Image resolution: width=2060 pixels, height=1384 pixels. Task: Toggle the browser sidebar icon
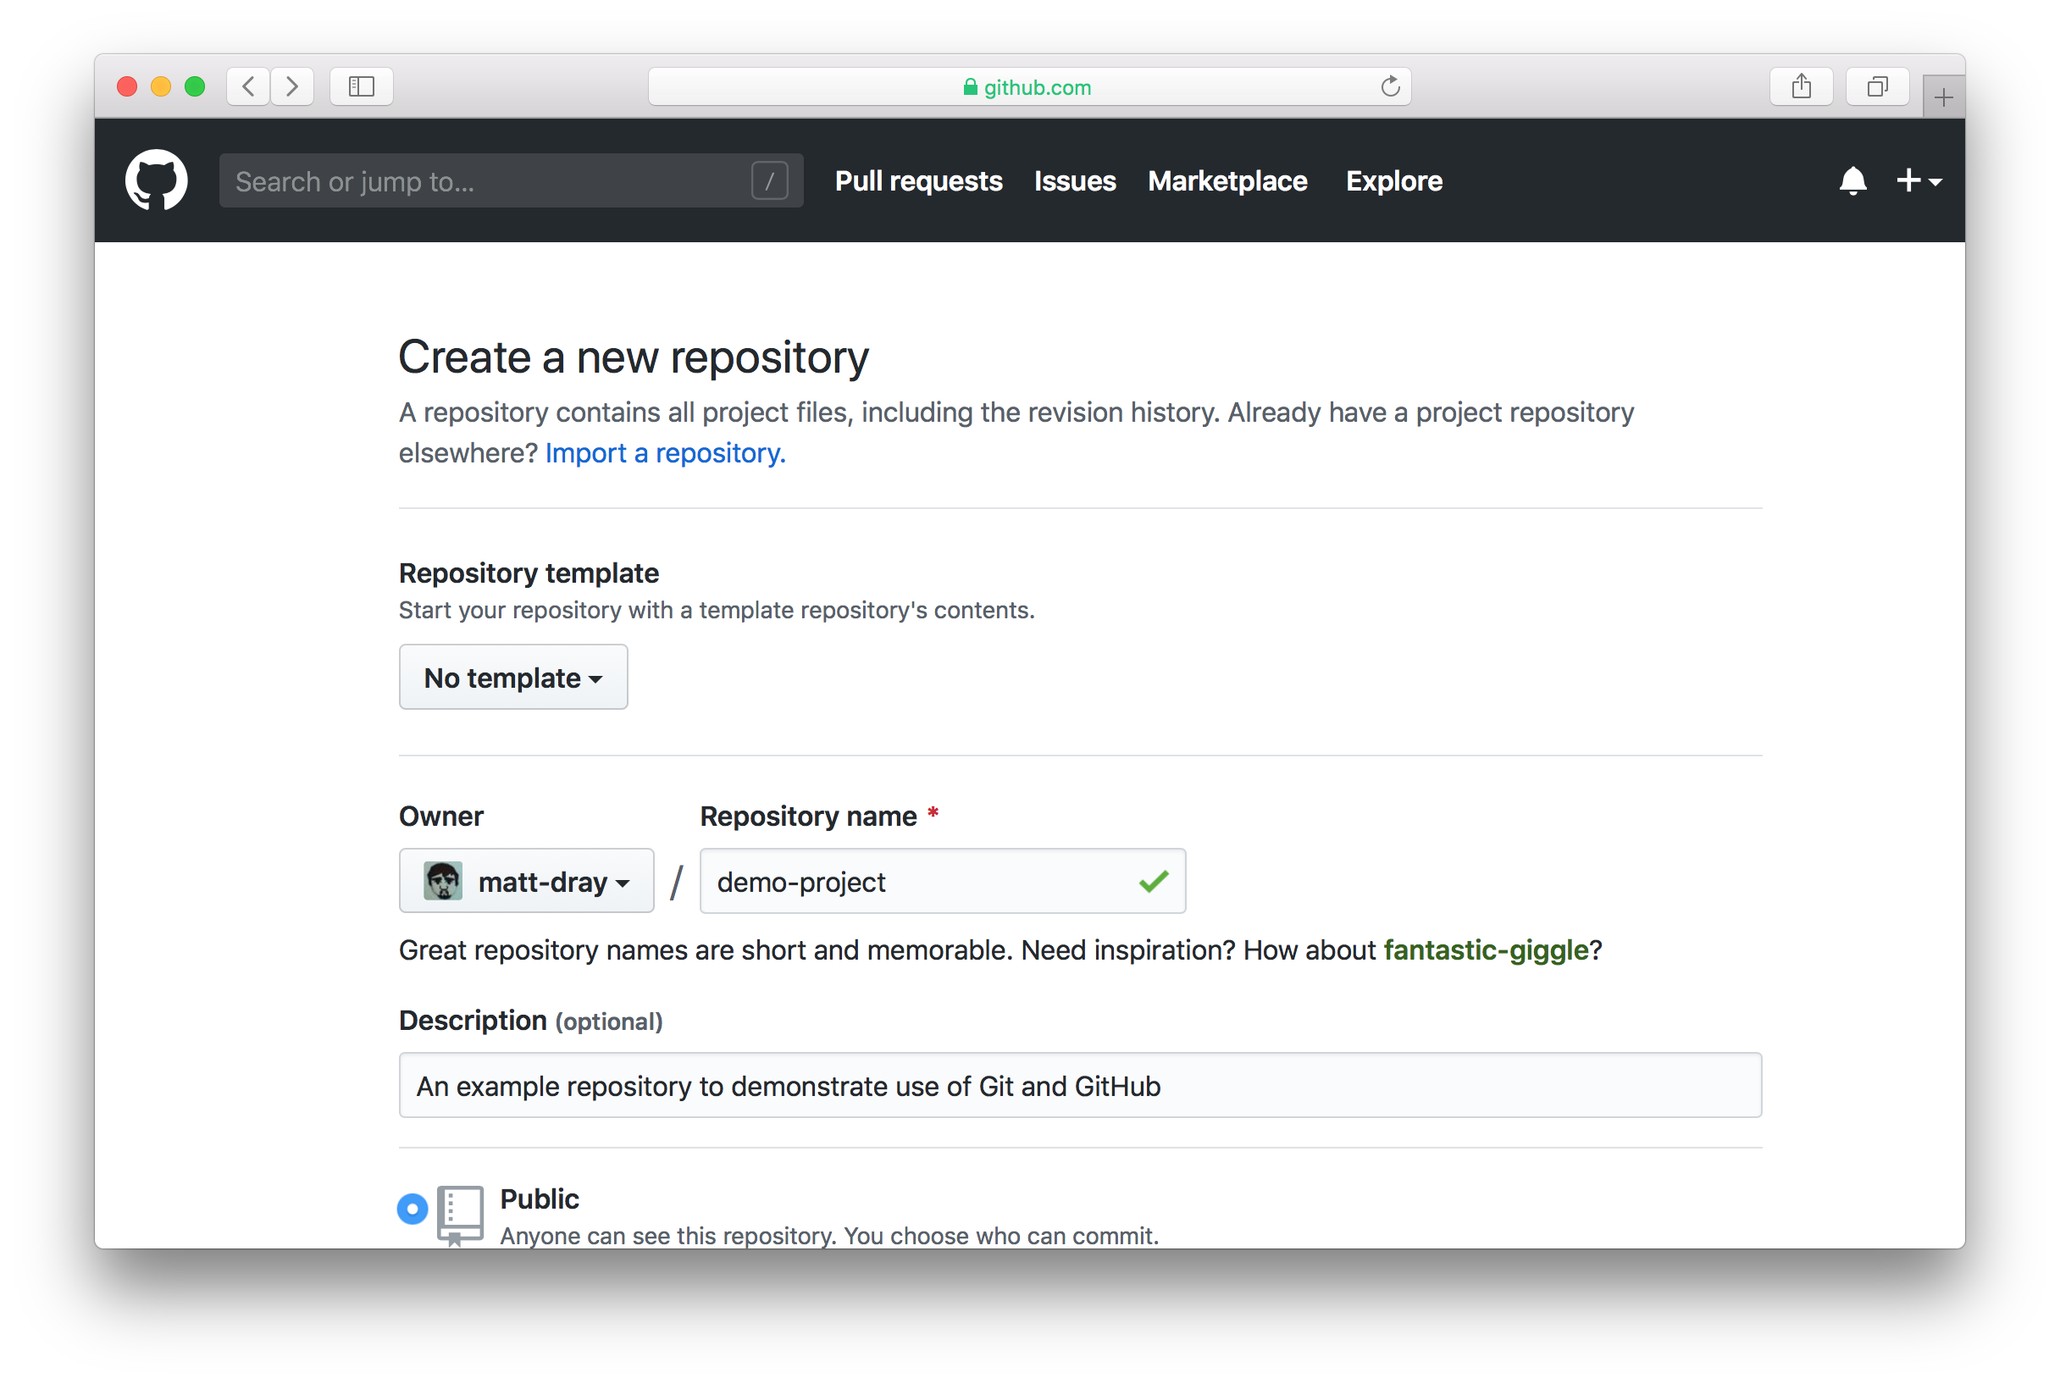click(361, 86)
